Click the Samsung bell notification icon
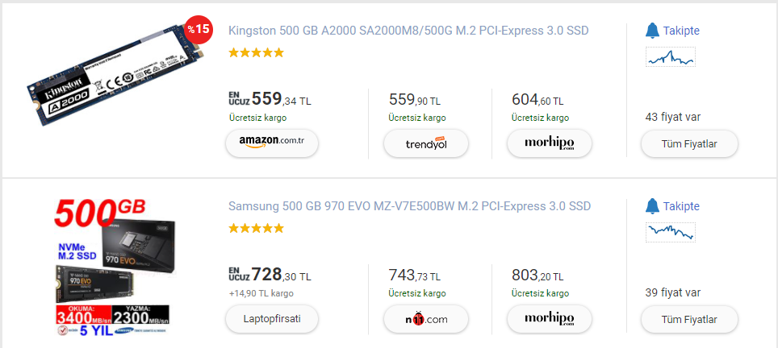This screenshot has width=778, height=348. 652,206
